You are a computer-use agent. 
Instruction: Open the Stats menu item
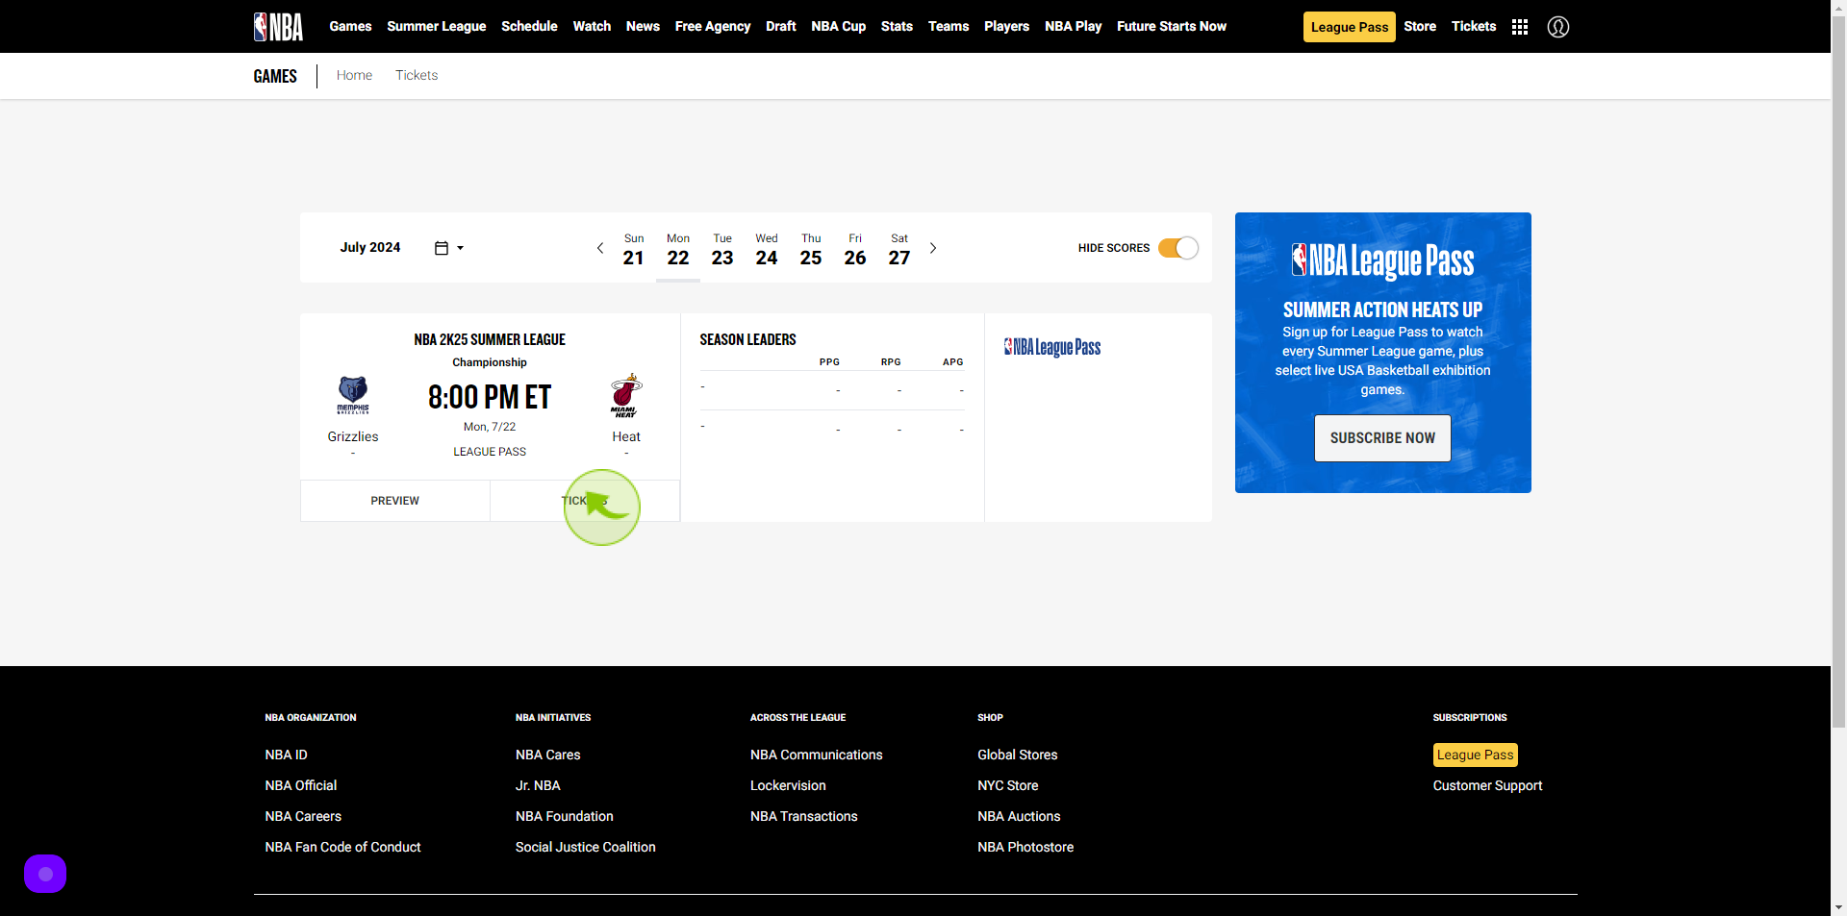coord(897,26)
